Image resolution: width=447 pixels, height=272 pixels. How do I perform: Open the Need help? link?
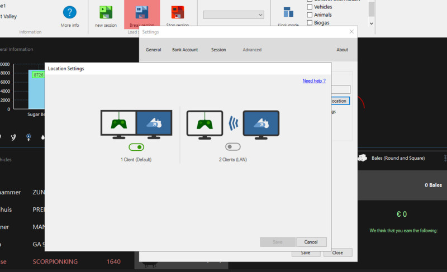pyautogui.click(x=313, y=81)
